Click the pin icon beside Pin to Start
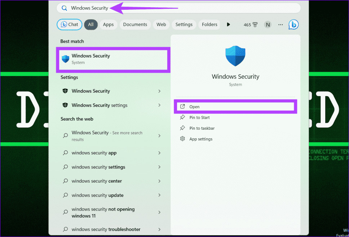 (182, 117)
